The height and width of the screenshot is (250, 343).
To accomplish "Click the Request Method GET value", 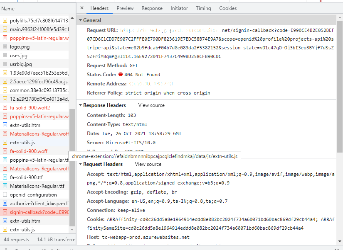I will pos(133,66).
